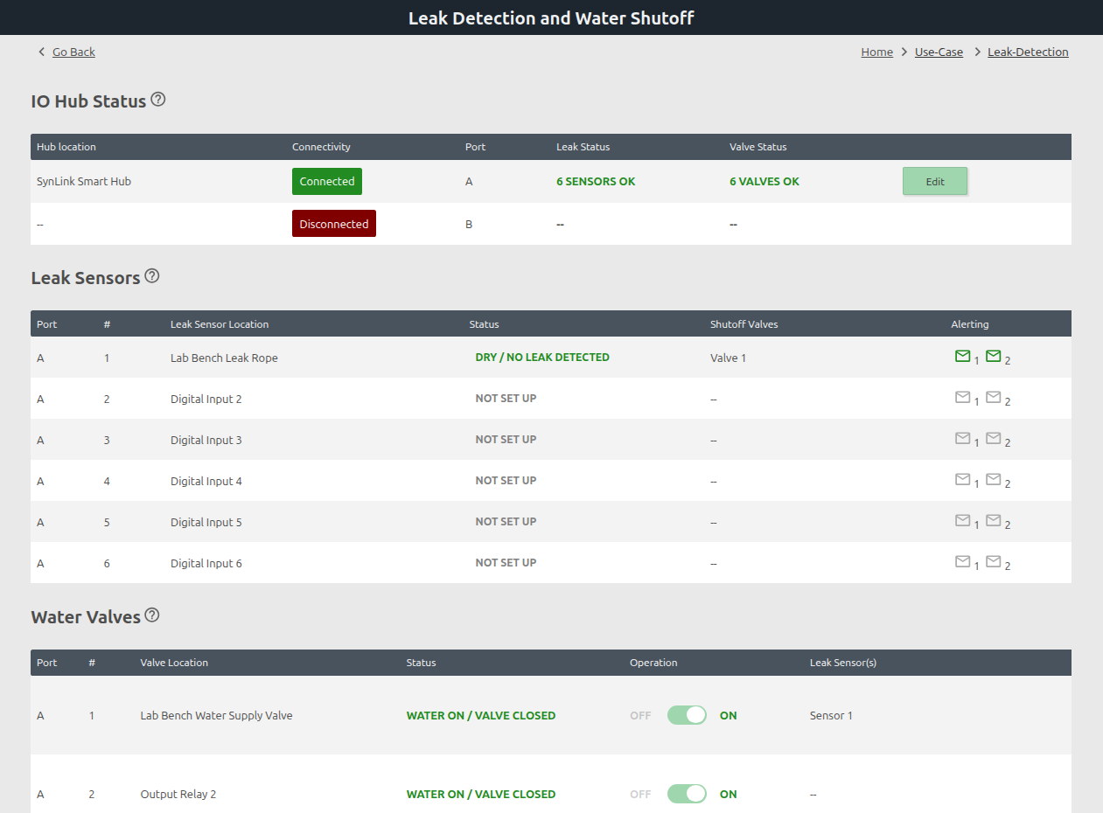Click 'Leak Detection and Water Shutoff' title
Image resolution: width=1103 pixels, height=813 pixels.
[x=551, y=17]
